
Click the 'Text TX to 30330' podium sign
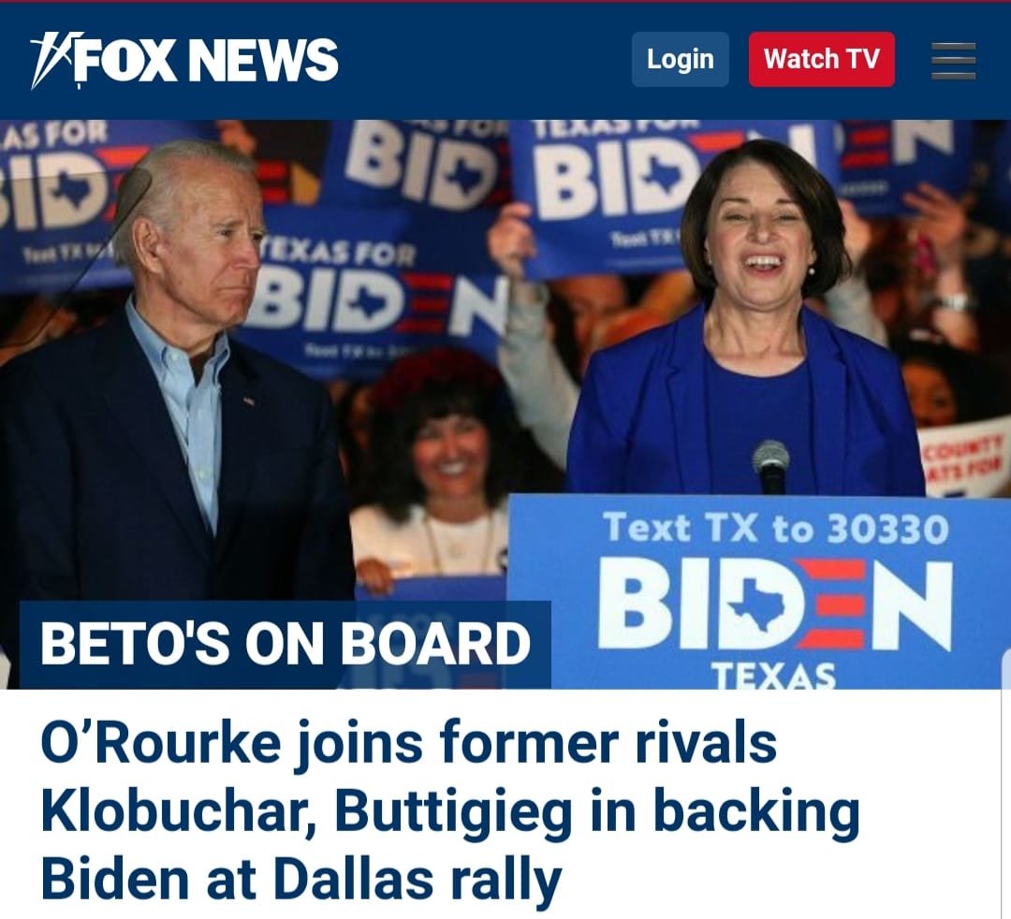point(776,528)
